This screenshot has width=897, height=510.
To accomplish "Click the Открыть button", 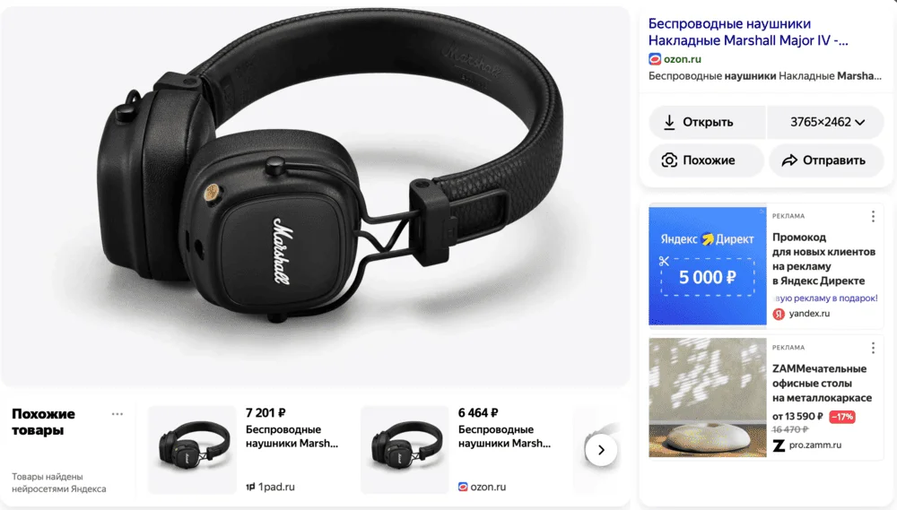I will [x=707, y=122].
